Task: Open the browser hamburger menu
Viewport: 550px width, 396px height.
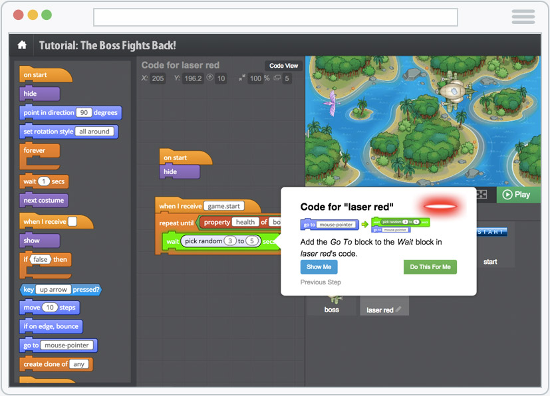Action: 523,17
